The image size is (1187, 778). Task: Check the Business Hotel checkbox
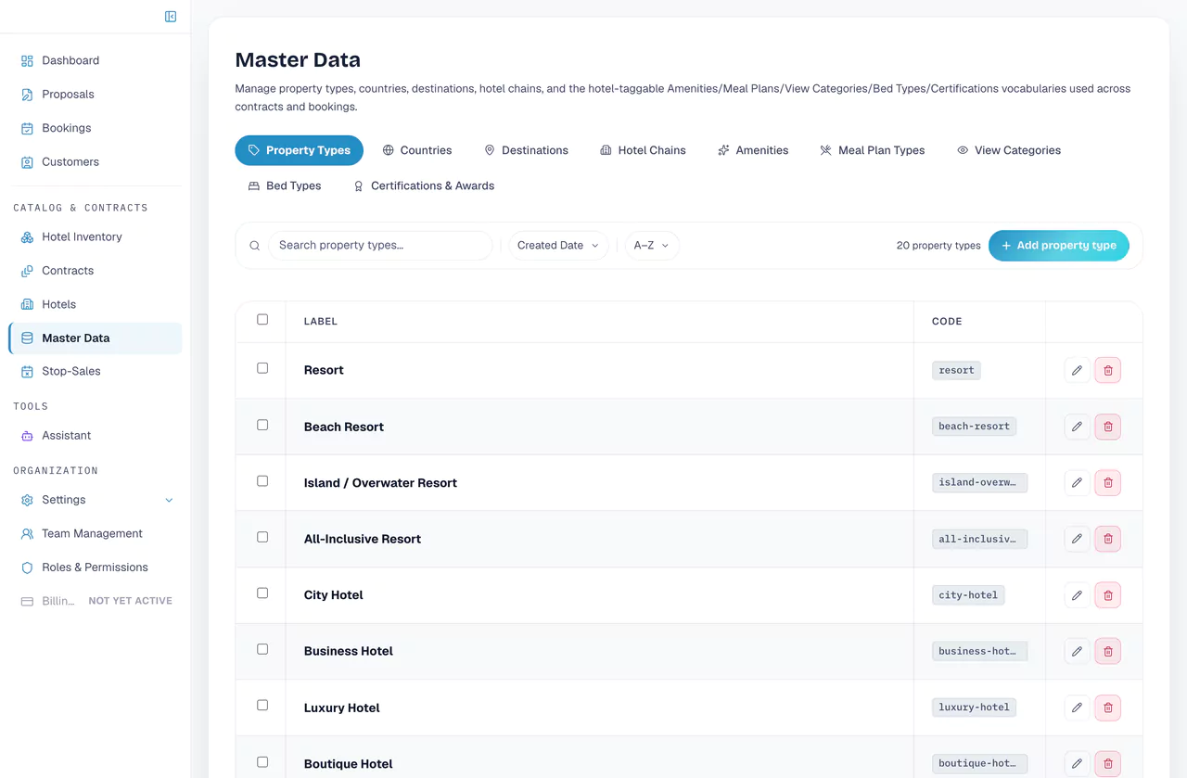coord(262,649)
